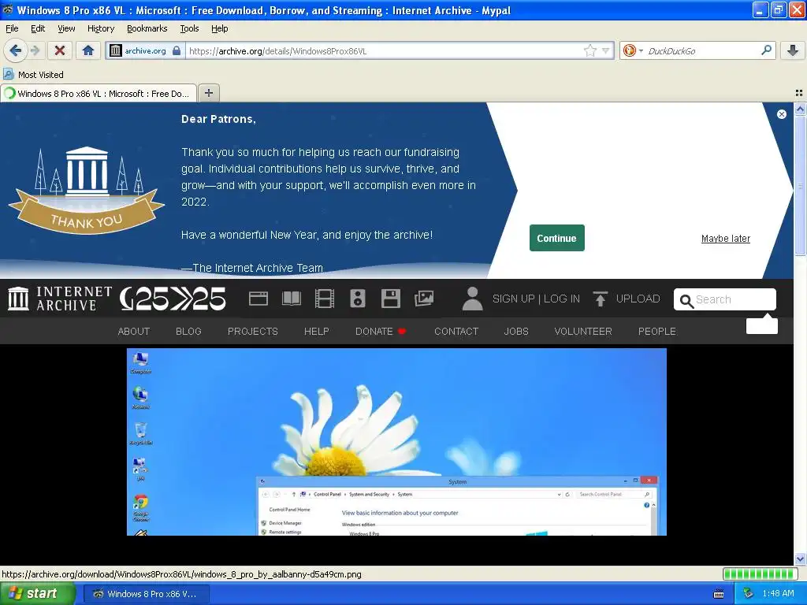807x605 pixels.
Task: Click the page scrollbar down arrow
Action: coord(800,559)
